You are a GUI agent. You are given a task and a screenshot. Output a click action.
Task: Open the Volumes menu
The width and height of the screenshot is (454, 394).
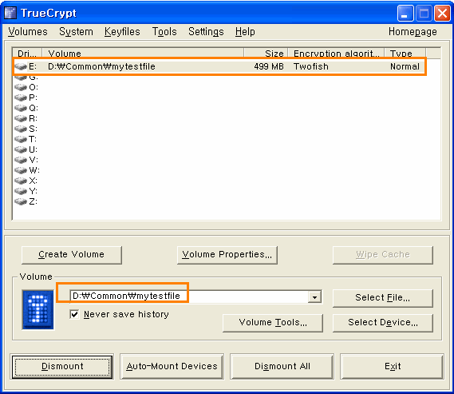[28, 32]
